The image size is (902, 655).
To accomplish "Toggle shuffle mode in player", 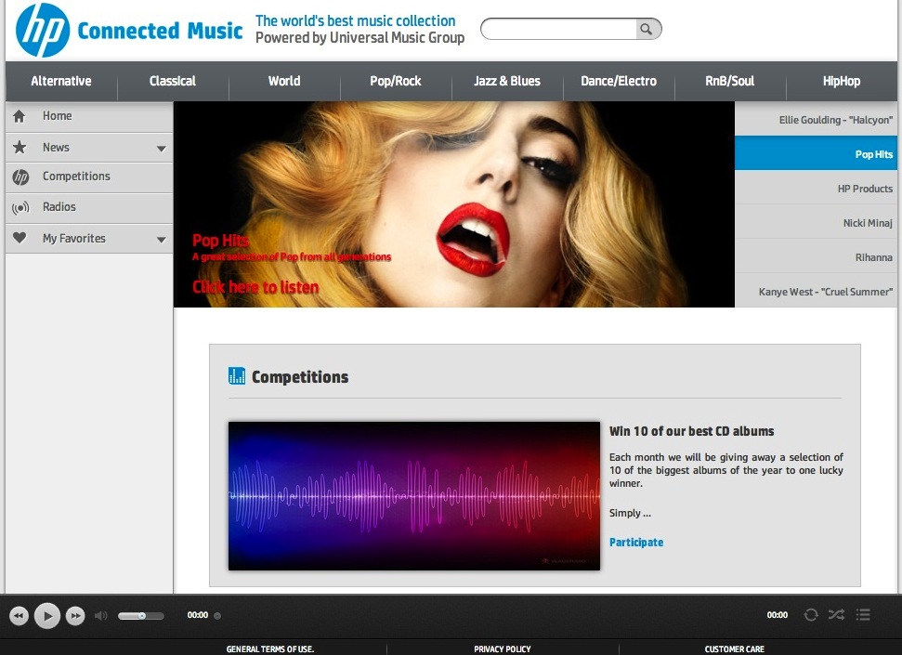I will 836,615.
